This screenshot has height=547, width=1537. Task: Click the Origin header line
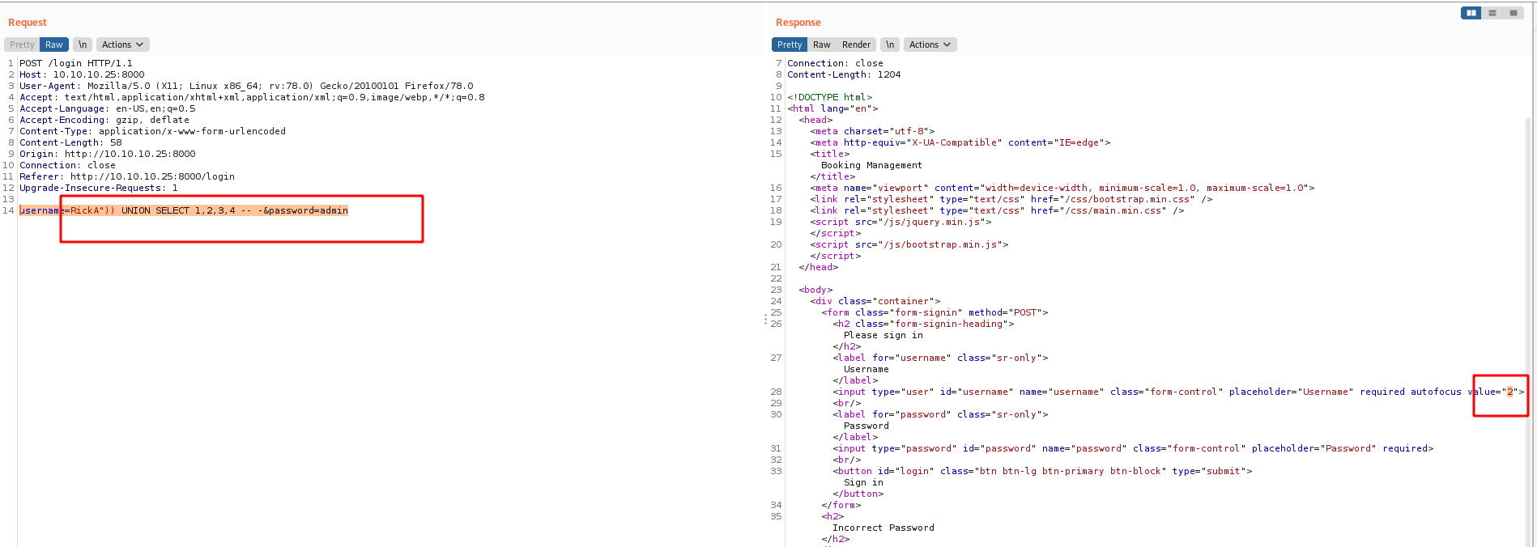(108, 154)
